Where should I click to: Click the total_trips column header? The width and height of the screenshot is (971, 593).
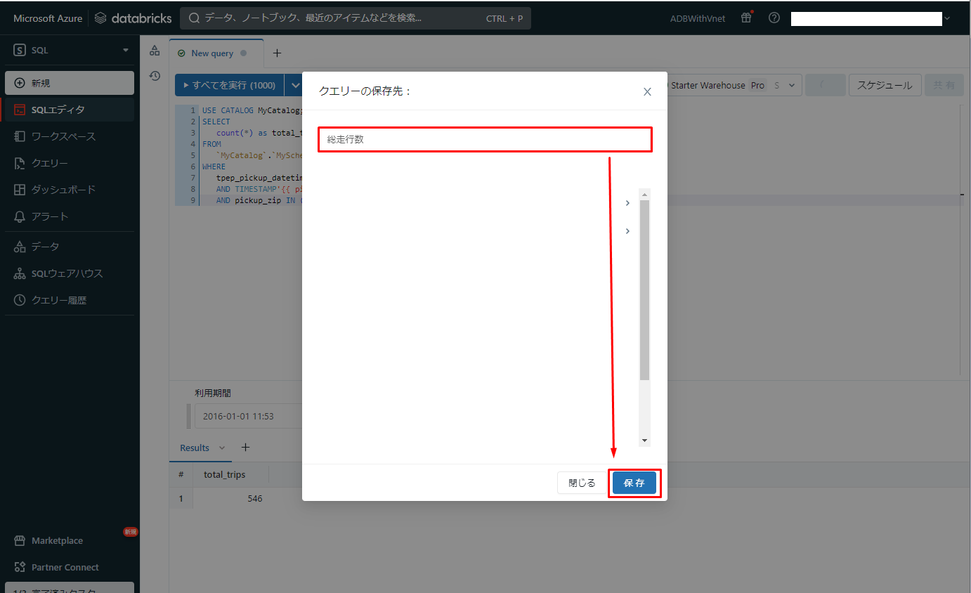point(225,474)
